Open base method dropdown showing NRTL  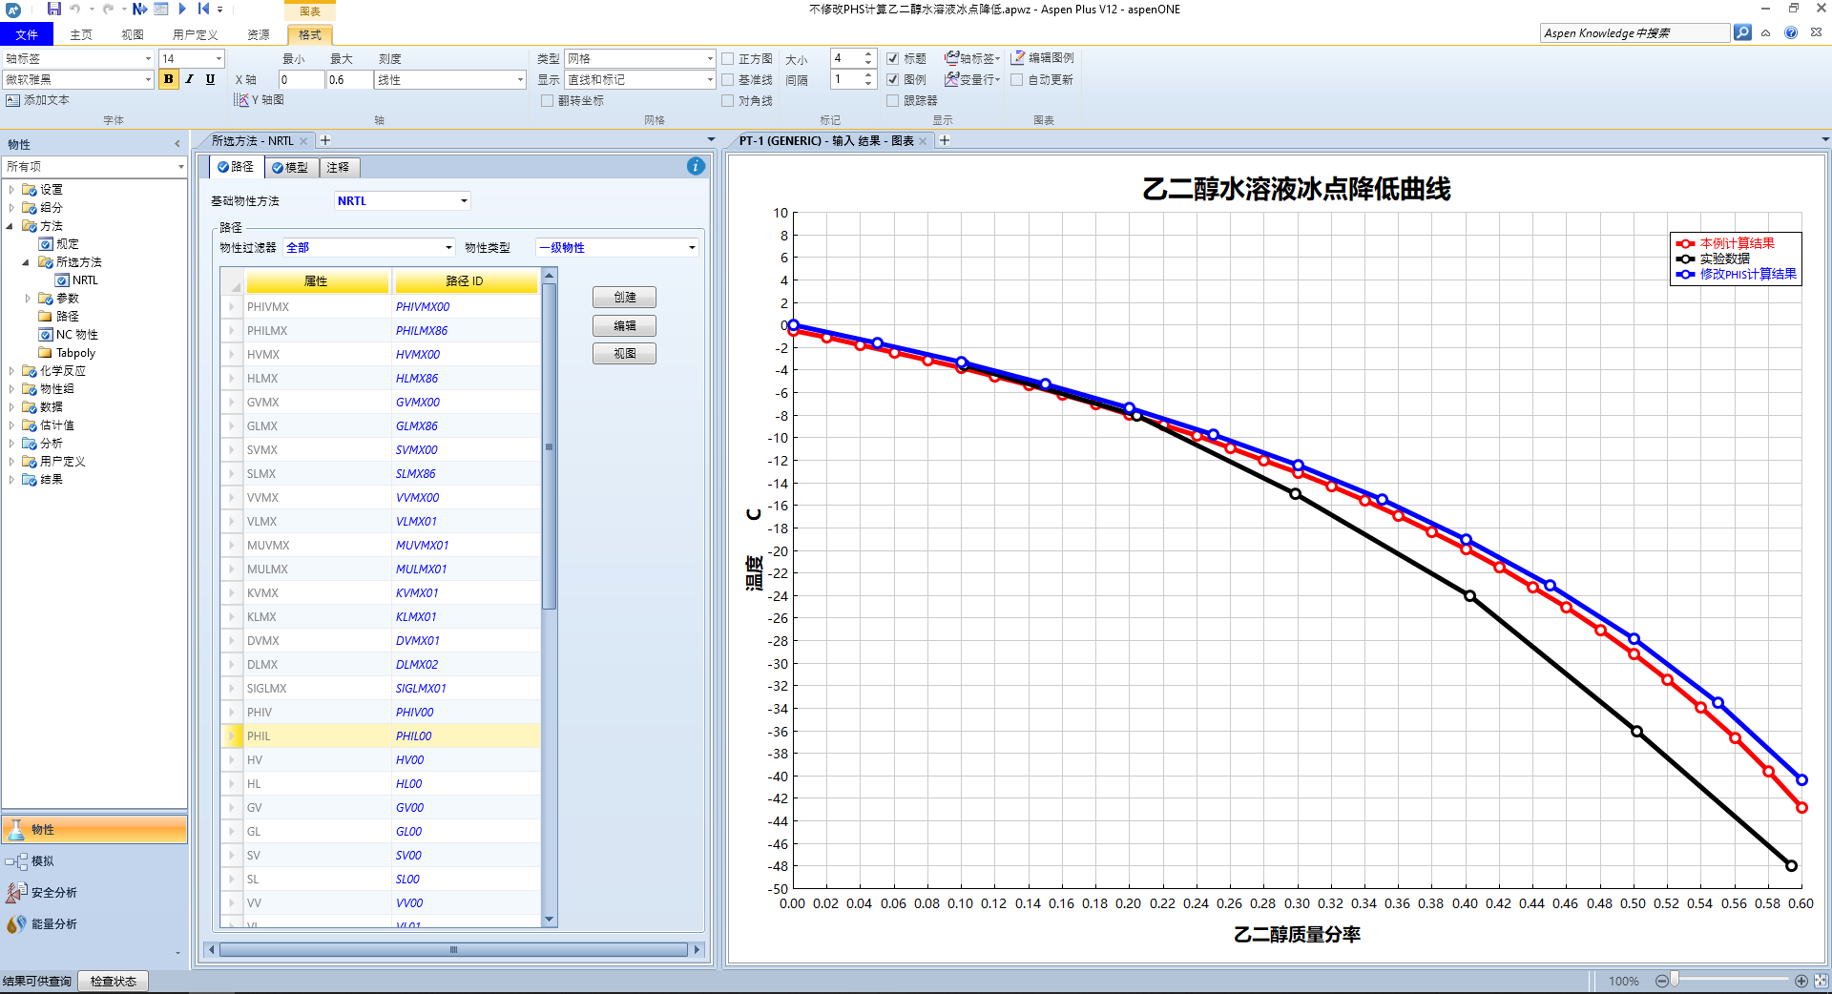click(x=402, y=200)
